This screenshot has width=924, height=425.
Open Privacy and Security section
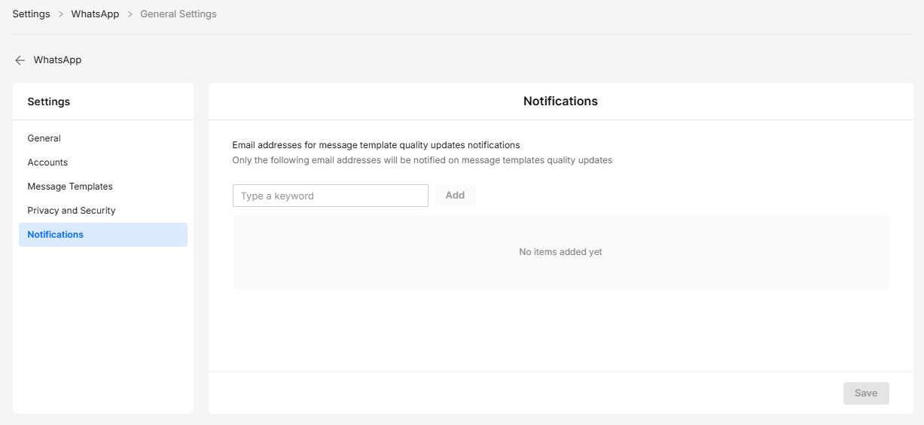point(103,211)
